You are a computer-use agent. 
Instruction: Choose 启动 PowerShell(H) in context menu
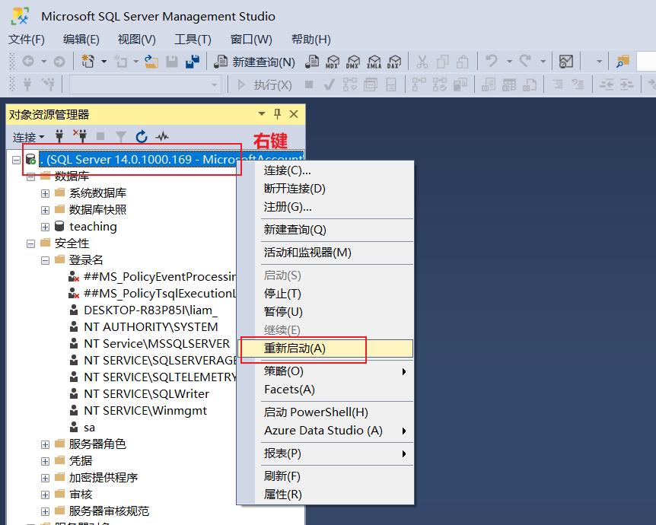click(x=326, y=412)
